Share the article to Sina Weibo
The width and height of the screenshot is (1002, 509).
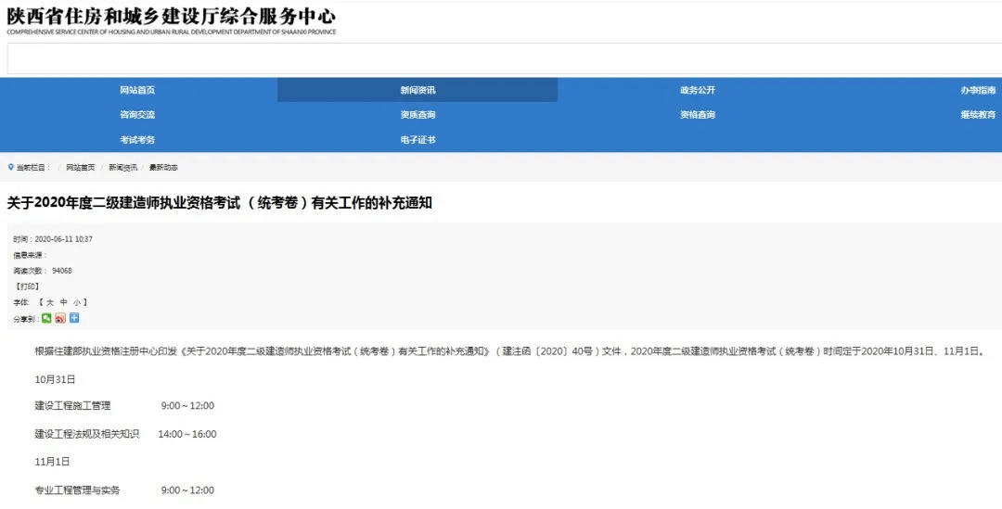[x=60, y=318]
